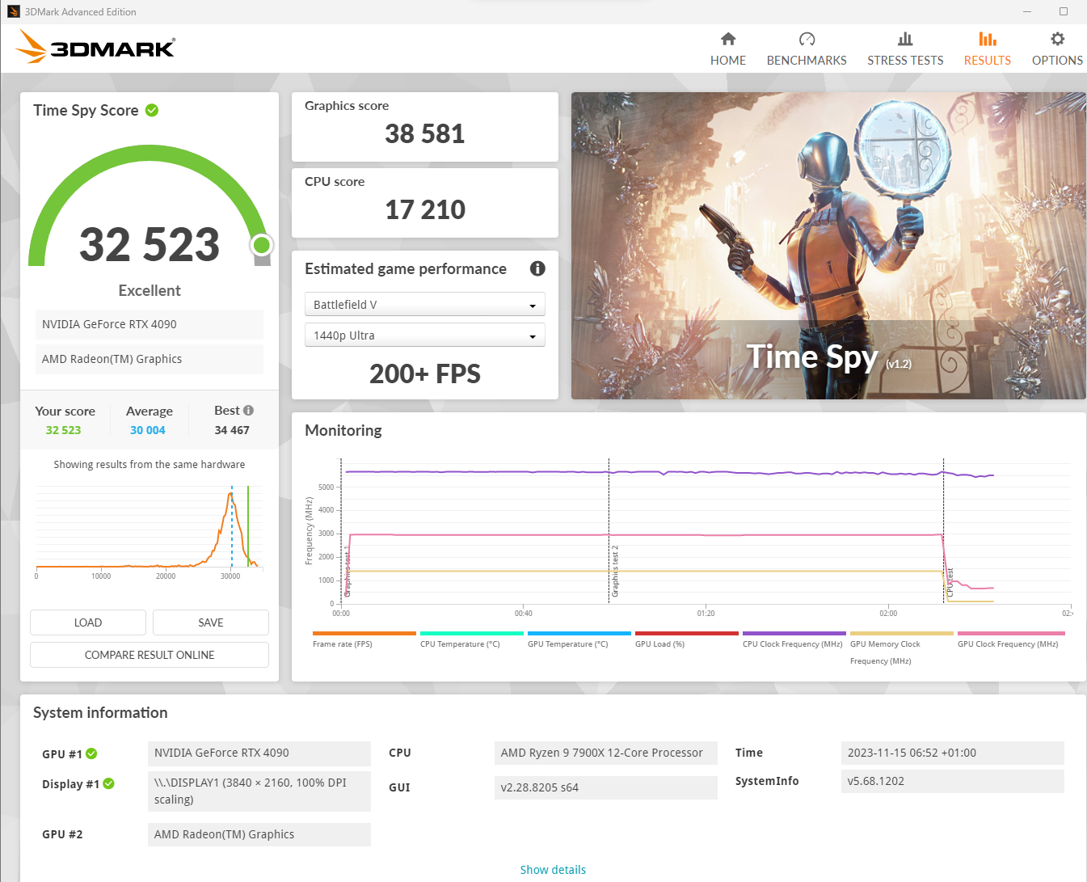Screen dimensions: 1087x882
Task: Click the GPU #2 value field
Action: coord(259,834)
